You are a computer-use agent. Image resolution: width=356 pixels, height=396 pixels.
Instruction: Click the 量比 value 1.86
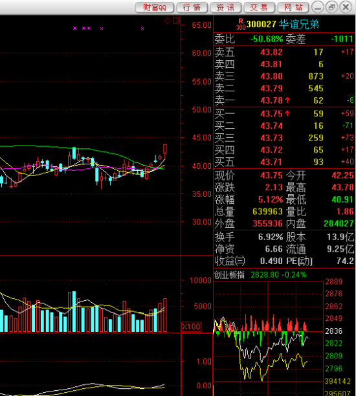pos(345,212)
